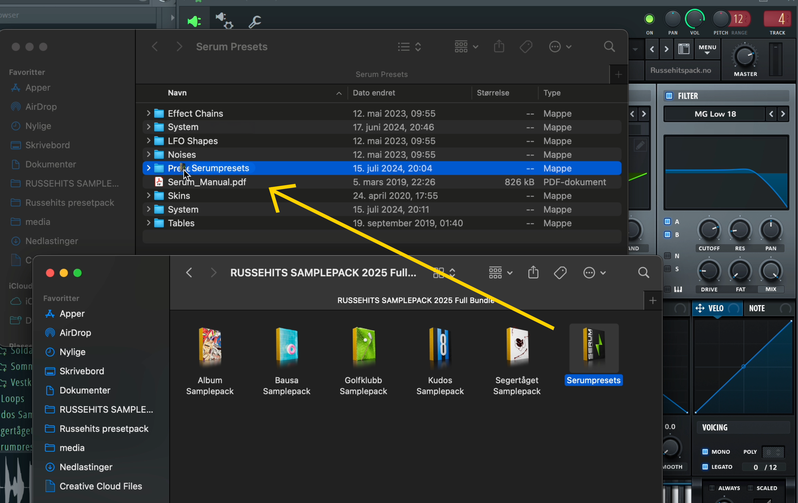This screenshot has width=798, height=503.
Task: Open Russehits presetpack in the sidebar
Action: click(104, 429)
